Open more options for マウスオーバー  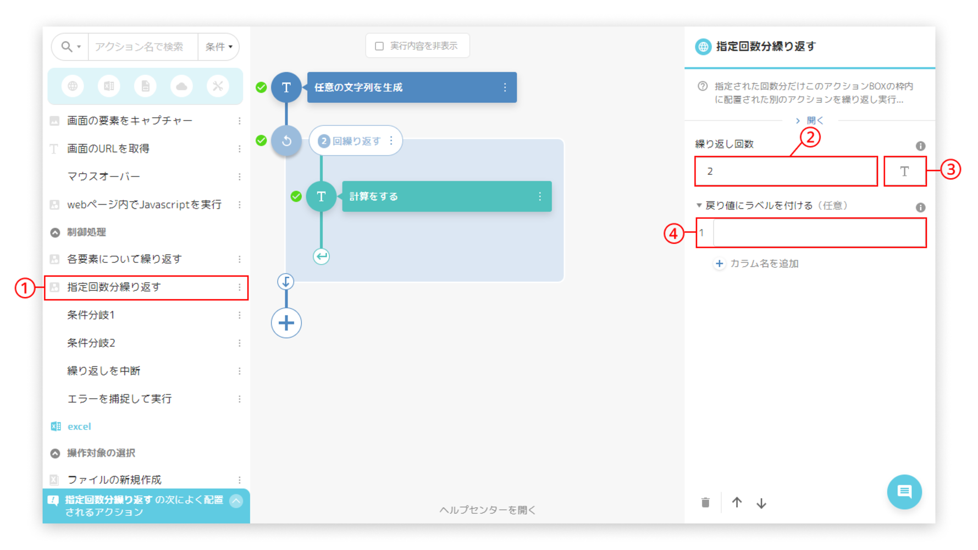coord(240,177)
